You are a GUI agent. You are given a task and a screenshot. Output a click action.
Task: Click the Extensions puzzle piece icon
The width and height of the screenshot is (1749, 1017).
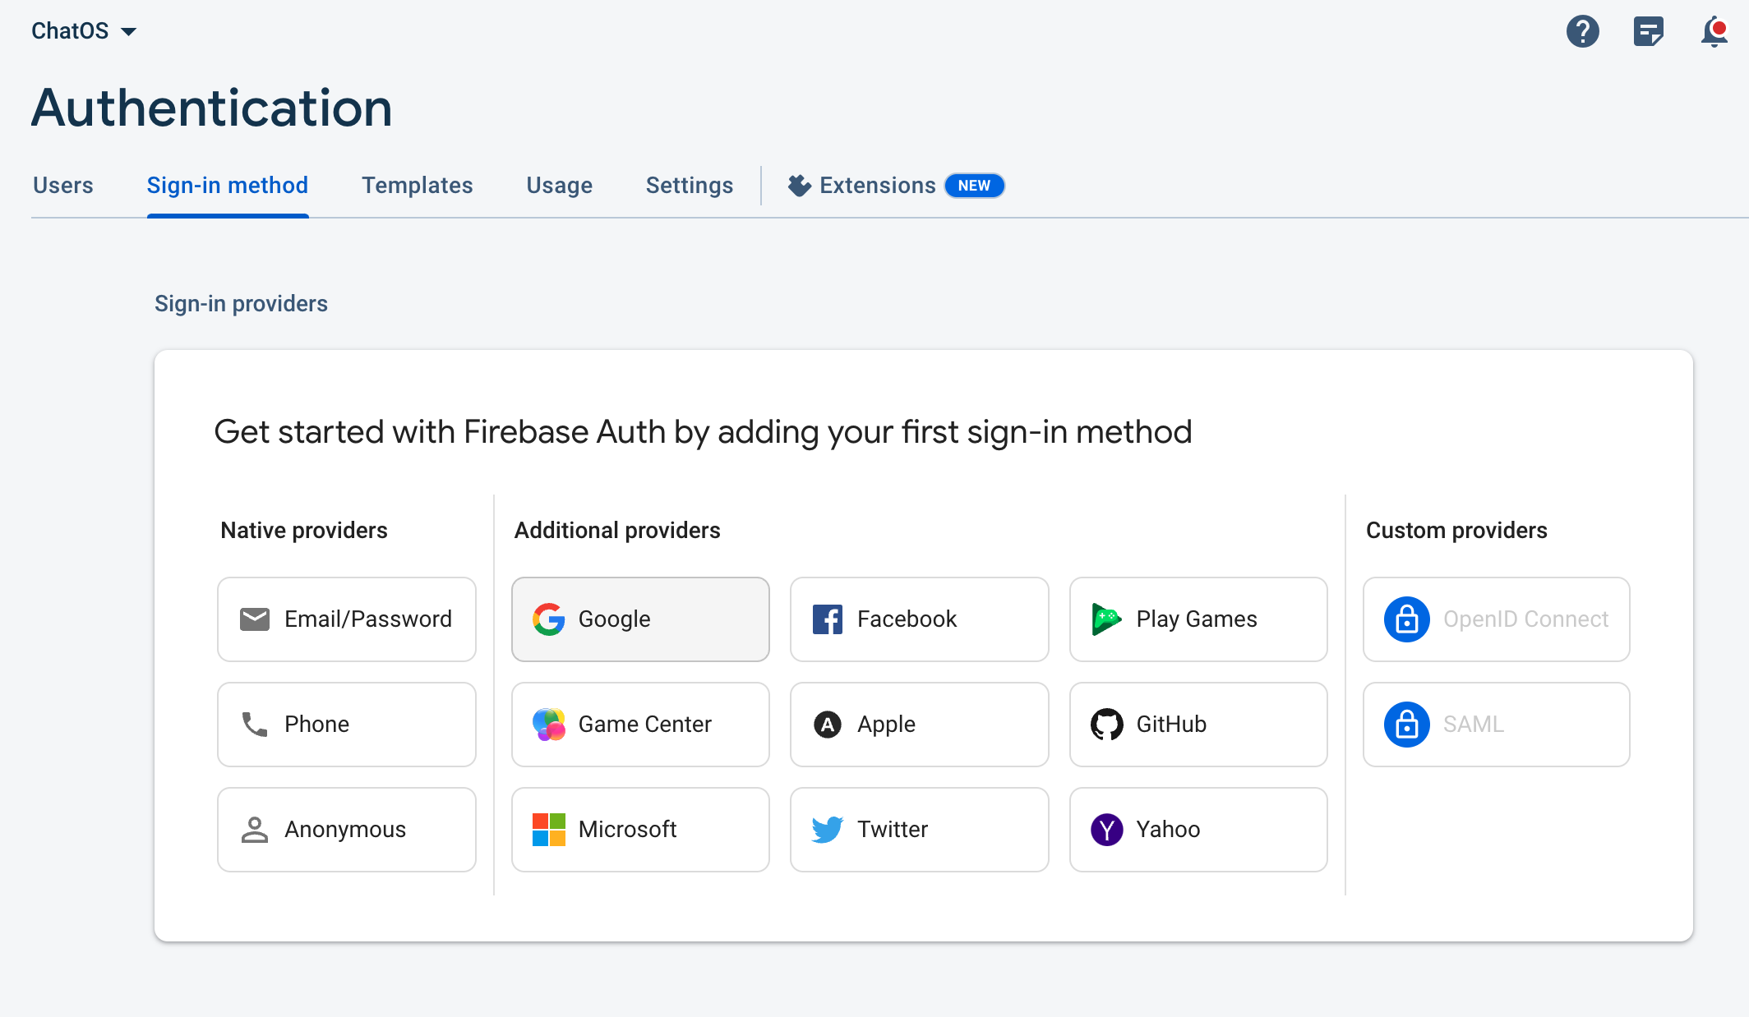pos(799,186)
